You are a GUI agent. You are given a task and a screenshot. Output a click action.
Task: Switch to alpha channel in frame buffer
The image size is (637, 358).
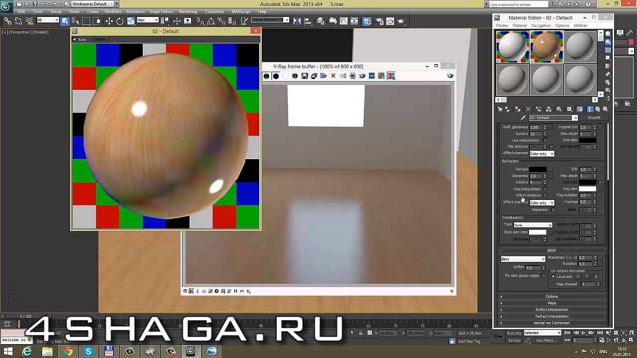coord(285,76)
